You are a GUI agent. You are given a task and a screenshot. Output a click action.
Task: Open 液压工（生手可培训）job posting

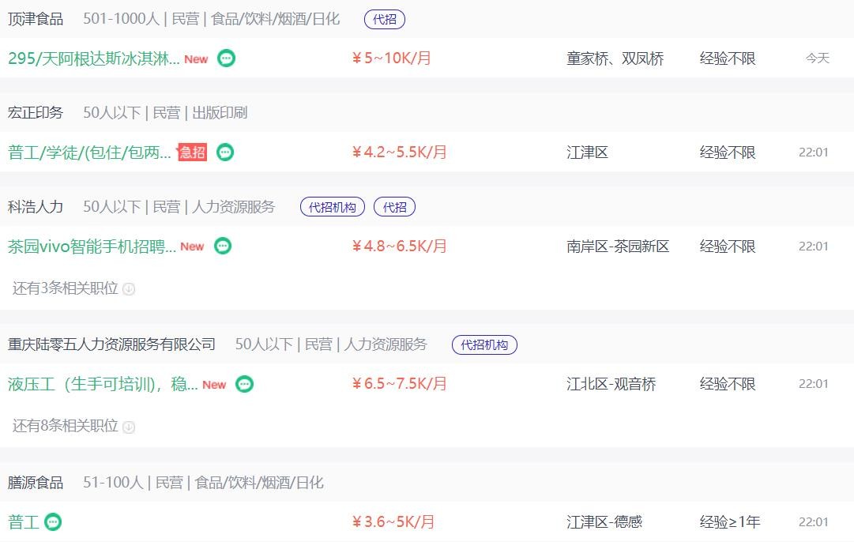point(103,384)
